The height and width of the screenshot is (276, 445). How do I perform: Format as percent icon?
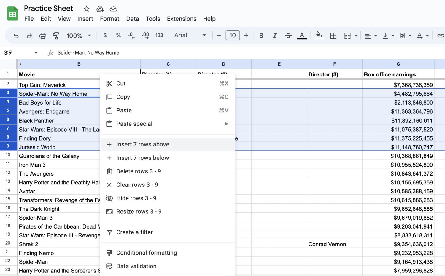point(118,35)
